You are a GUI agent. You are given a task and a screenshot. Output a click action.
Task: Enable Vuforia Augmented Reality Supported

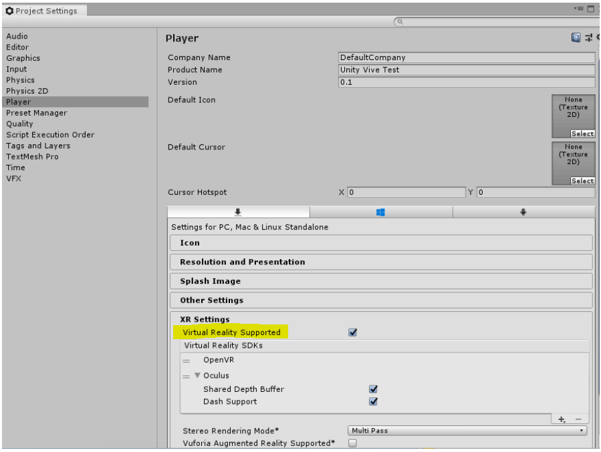click(352, 443)
